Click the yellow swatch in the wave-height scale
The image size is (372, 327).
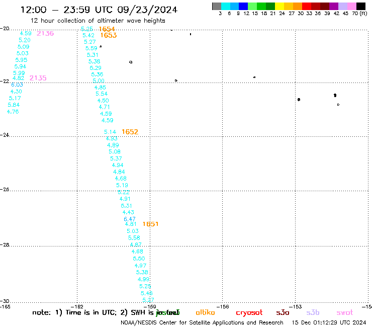280,6
